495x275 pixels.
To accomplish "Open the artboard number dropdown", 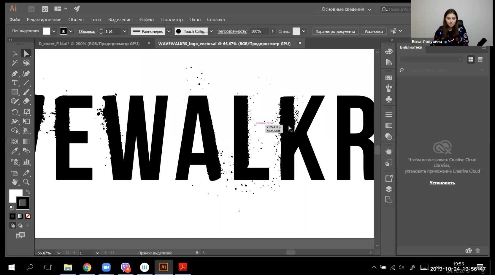I will tap(97, 253).
